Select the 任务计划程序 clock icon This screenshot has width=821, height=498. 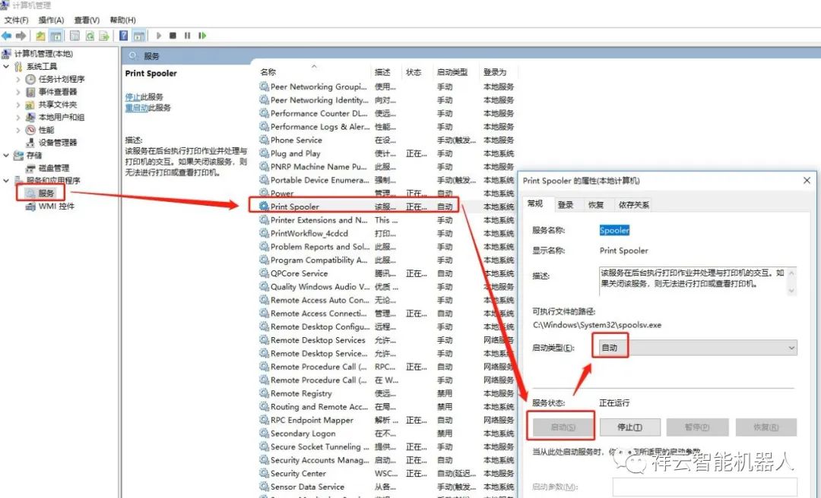click(x=30, y=79)
